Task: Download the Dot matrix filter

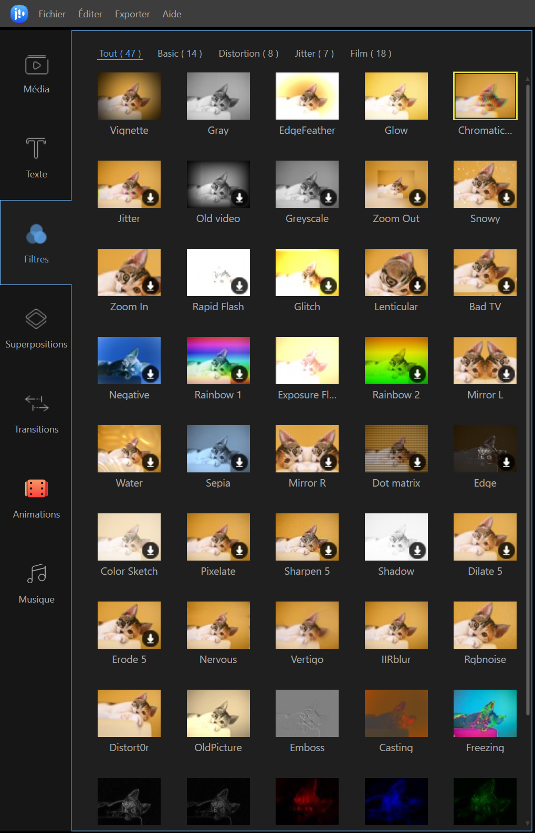Action: click(x=417, y=462)
